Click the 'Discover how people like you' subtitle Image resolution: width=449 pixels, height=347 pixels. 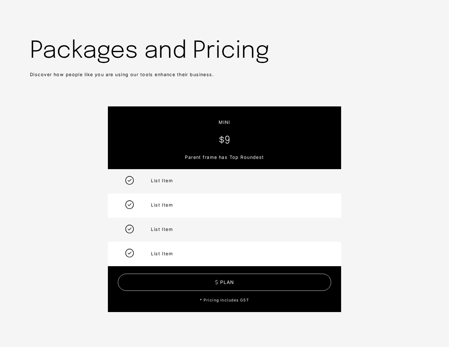pos(122,75)
